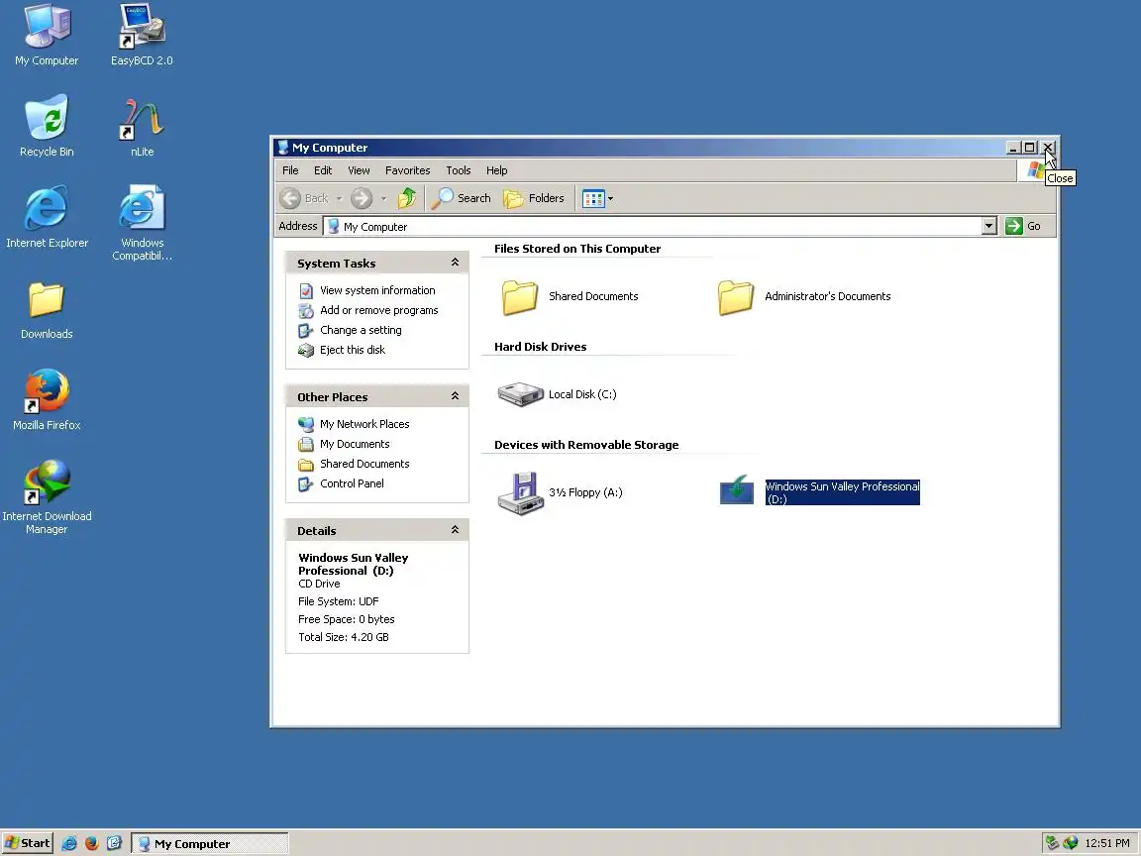This screenshot has width=1141, height=856.
Task: Click the Forward navigation button
Action: [362, 198]
